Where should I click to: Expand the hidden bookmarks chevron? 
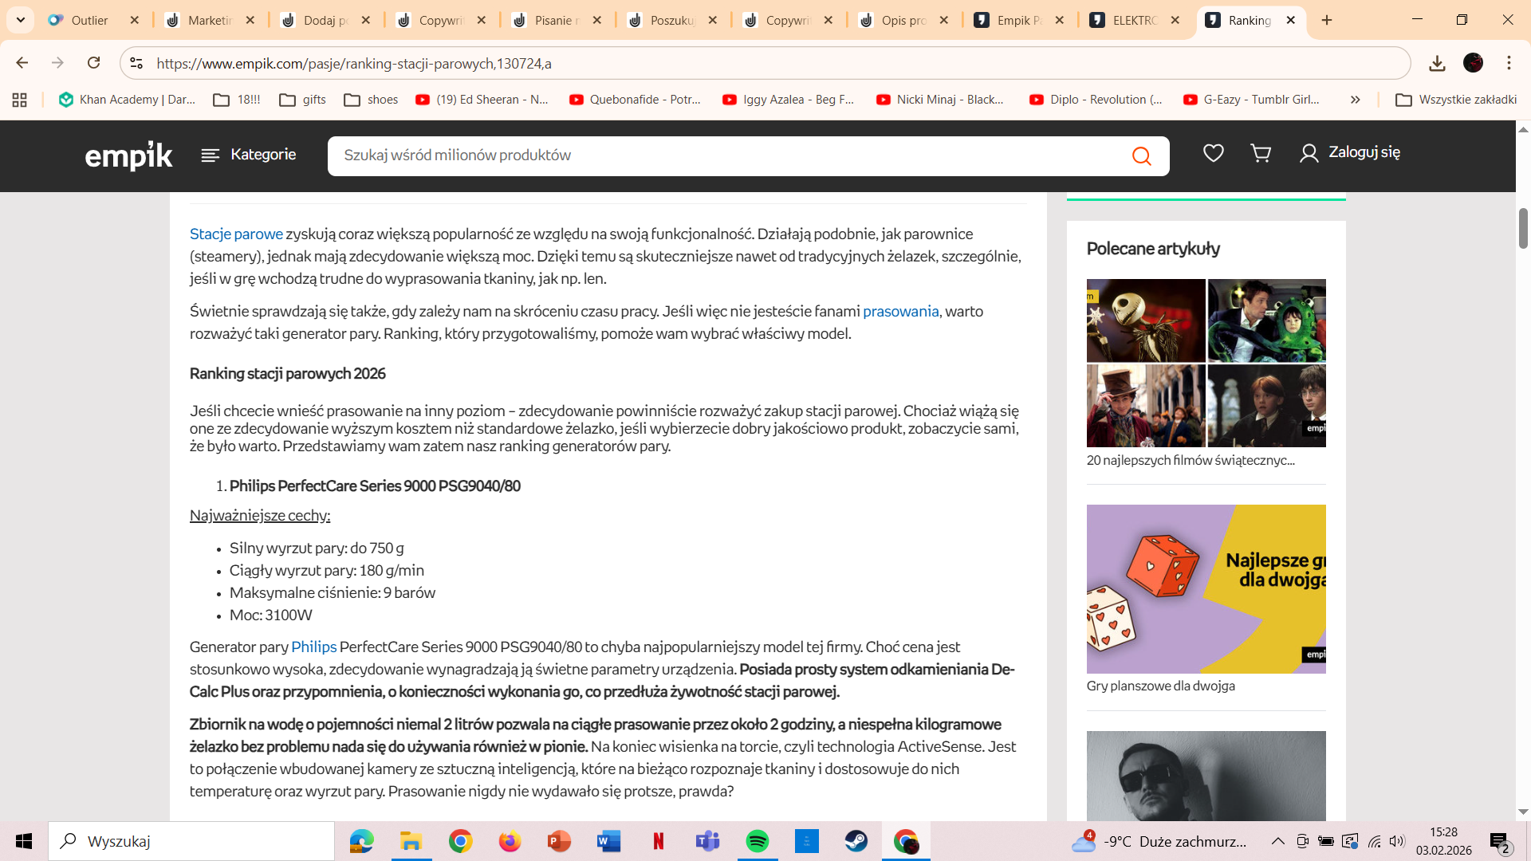(x=1355, y=100)
